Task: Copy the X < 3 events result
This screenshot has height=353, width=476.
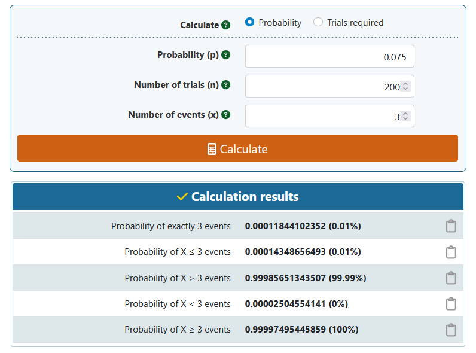Action: (x=451, y=303)
